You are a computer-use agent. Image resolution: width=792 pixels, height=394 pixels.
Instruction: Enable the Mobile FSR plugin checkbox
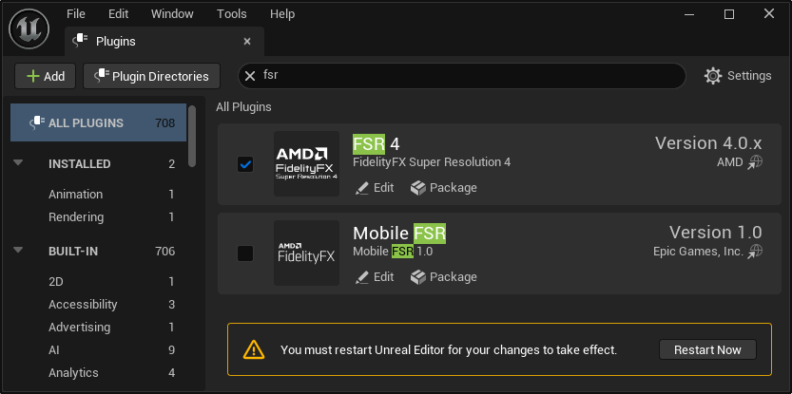tap(245, 253)
